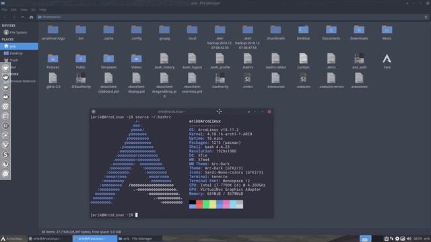Select the .vboxclient-seamless.pid file
Screen dimensions: 431x242
point(192,83)
